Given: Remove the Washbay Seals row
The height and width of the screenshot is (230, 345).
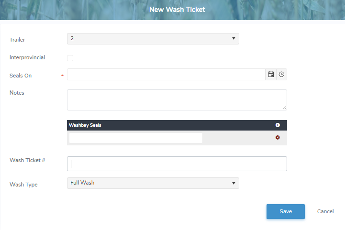Looking at the screenshot, I should point(278,138).
